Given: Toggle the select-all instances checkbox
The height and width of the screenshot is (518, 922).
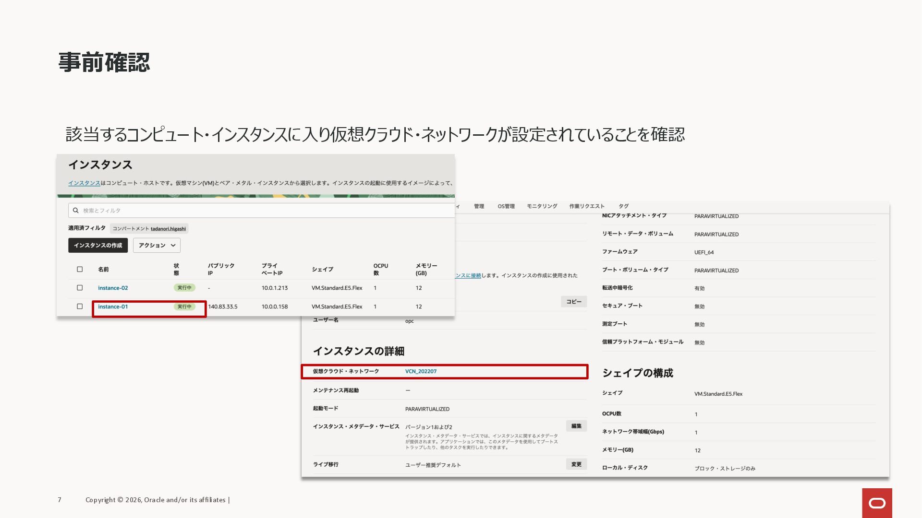Looking at the screenshot, I should (x=80, y=270).
